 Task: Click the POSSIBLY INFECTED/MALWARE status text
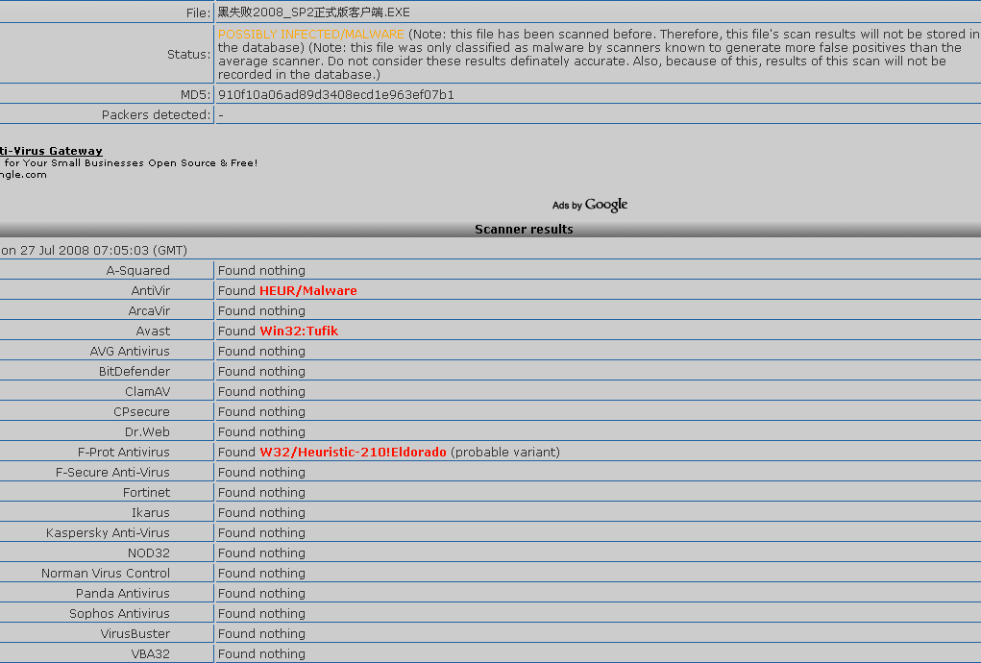pyautogui.click(x=310, y=35)
